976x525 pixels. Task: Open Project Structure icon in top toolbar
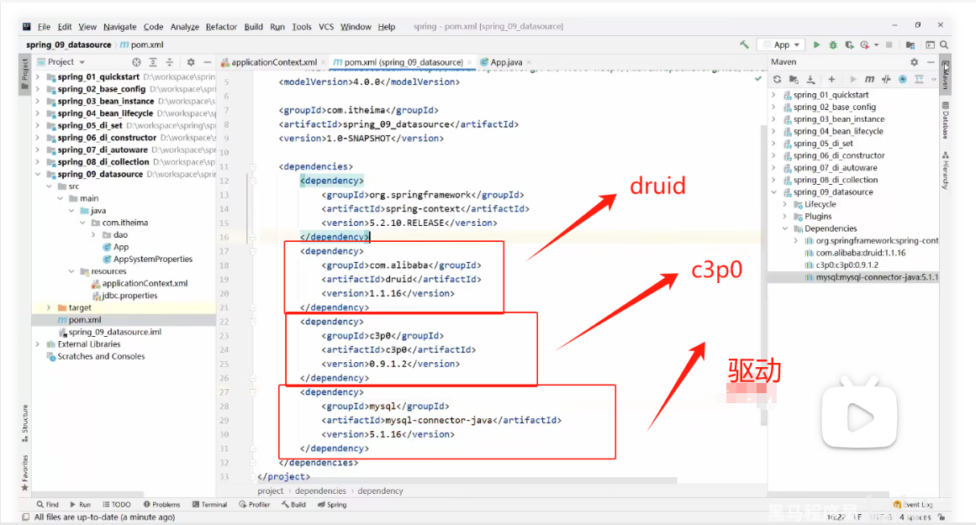coord(910,45)
